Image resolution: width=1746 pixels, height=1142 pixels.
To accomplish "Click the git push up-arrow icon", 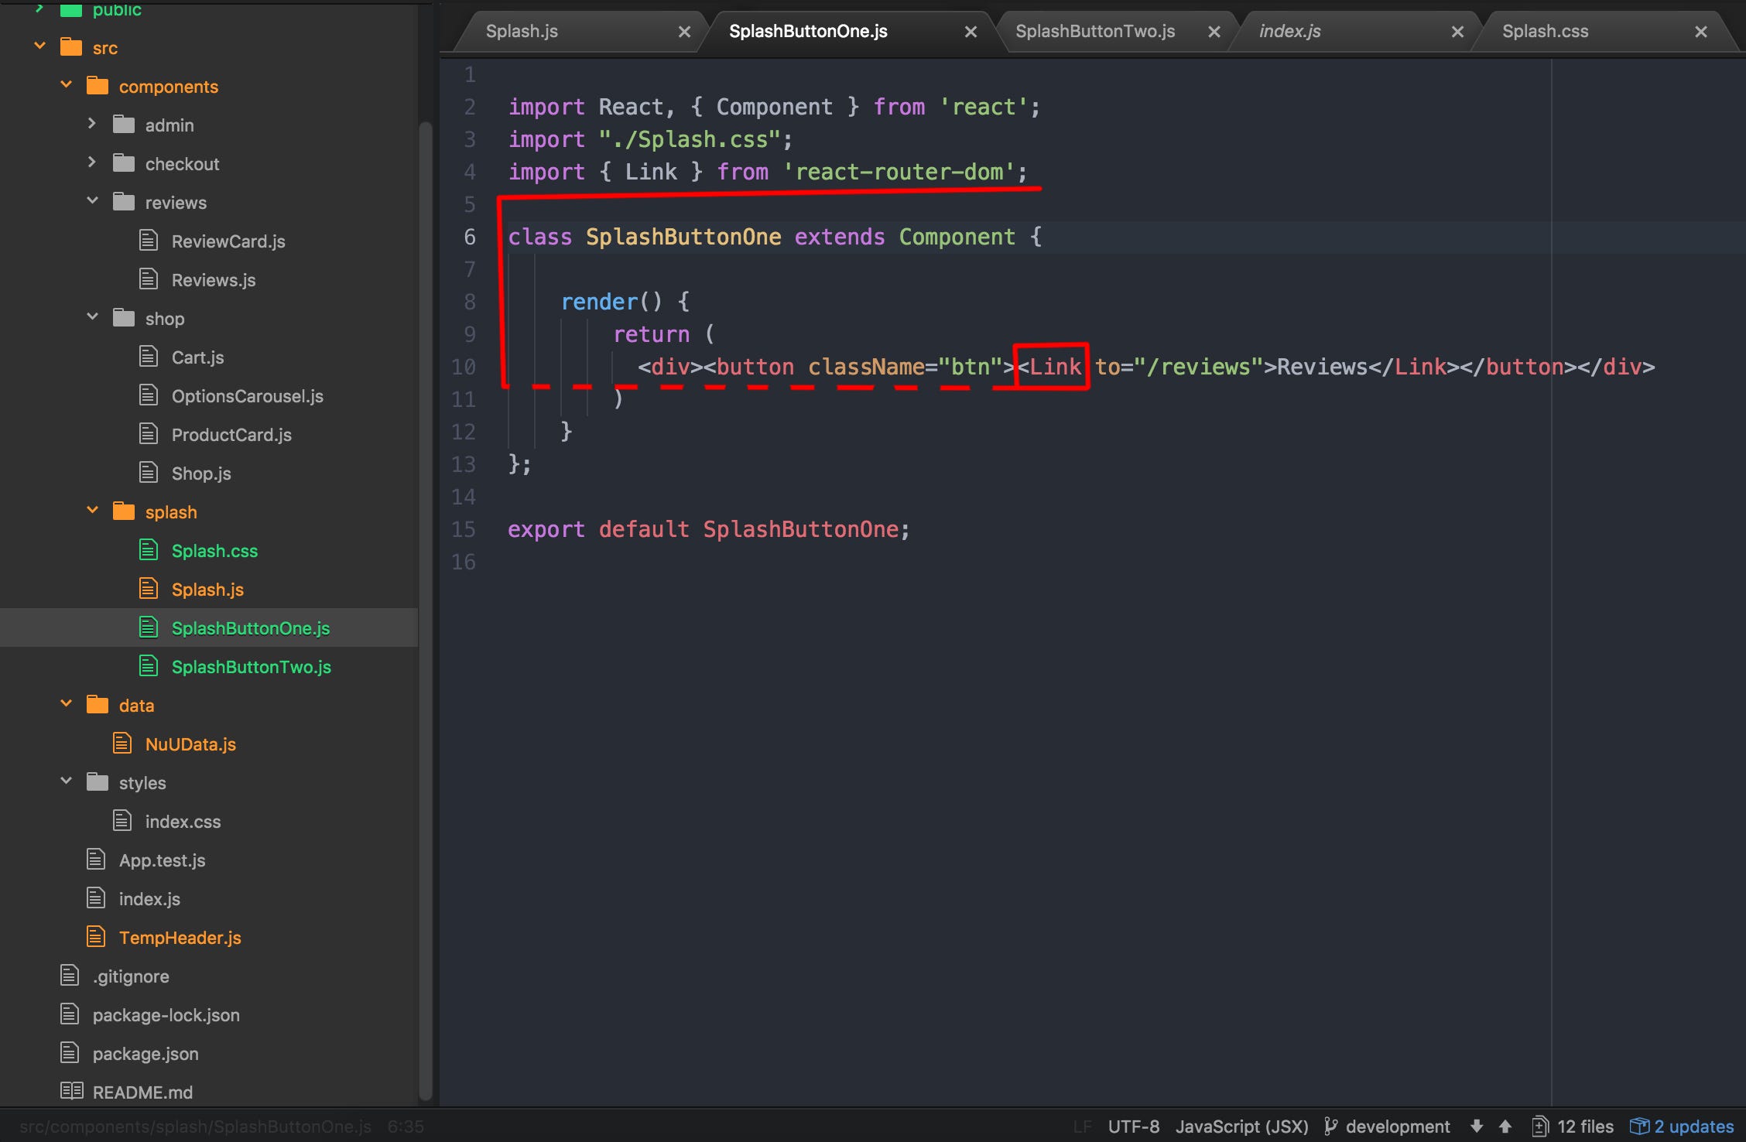I will coord(1505,1126).
